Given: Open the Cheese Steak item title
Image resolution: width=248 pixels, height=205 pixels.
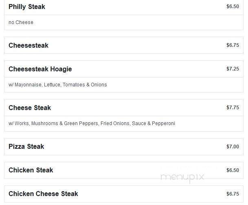Looking at the screenshot, I should click(30, 108).
